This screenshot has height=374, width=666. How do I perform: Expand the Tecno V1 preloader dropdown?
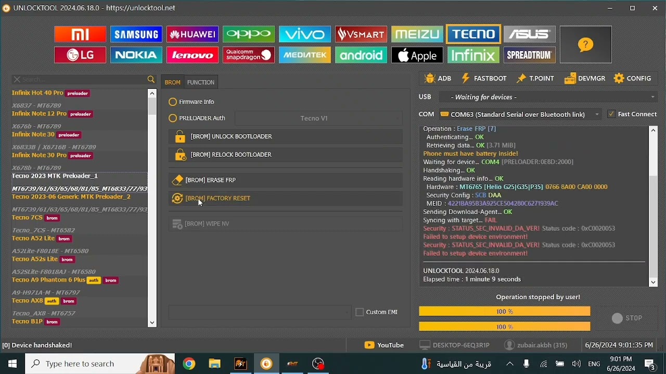[319, 119]
